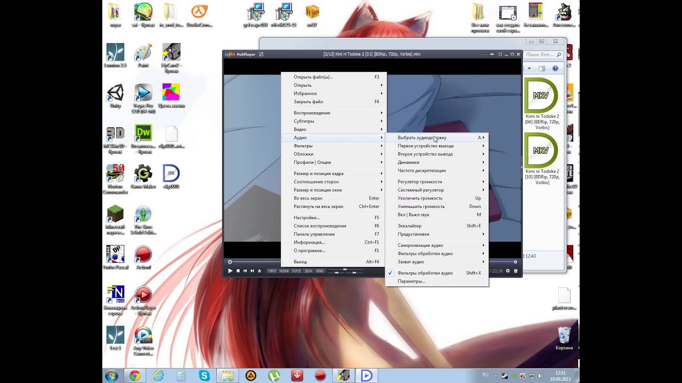Open Динамики submenu
Screen dimensions: 682x383
tap(437, 162)
